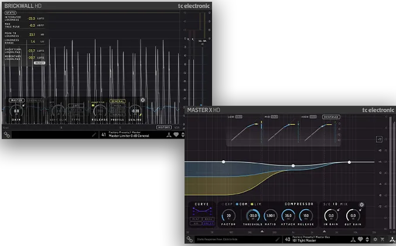This screenshot has height=246, width=396.
Task: Click the low-mid crossover triangle marker
Action: pyautogui.click(x=262, y=231)
